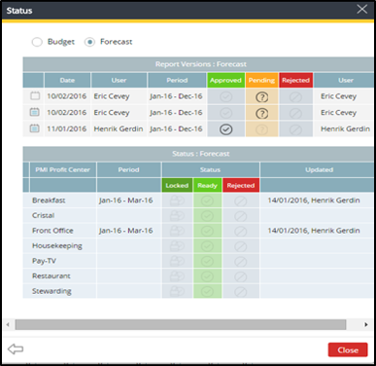This screenshot has height=366, width=376.
Task: Click the Rejected icon for Breakfast
Action: coord(241,201)
